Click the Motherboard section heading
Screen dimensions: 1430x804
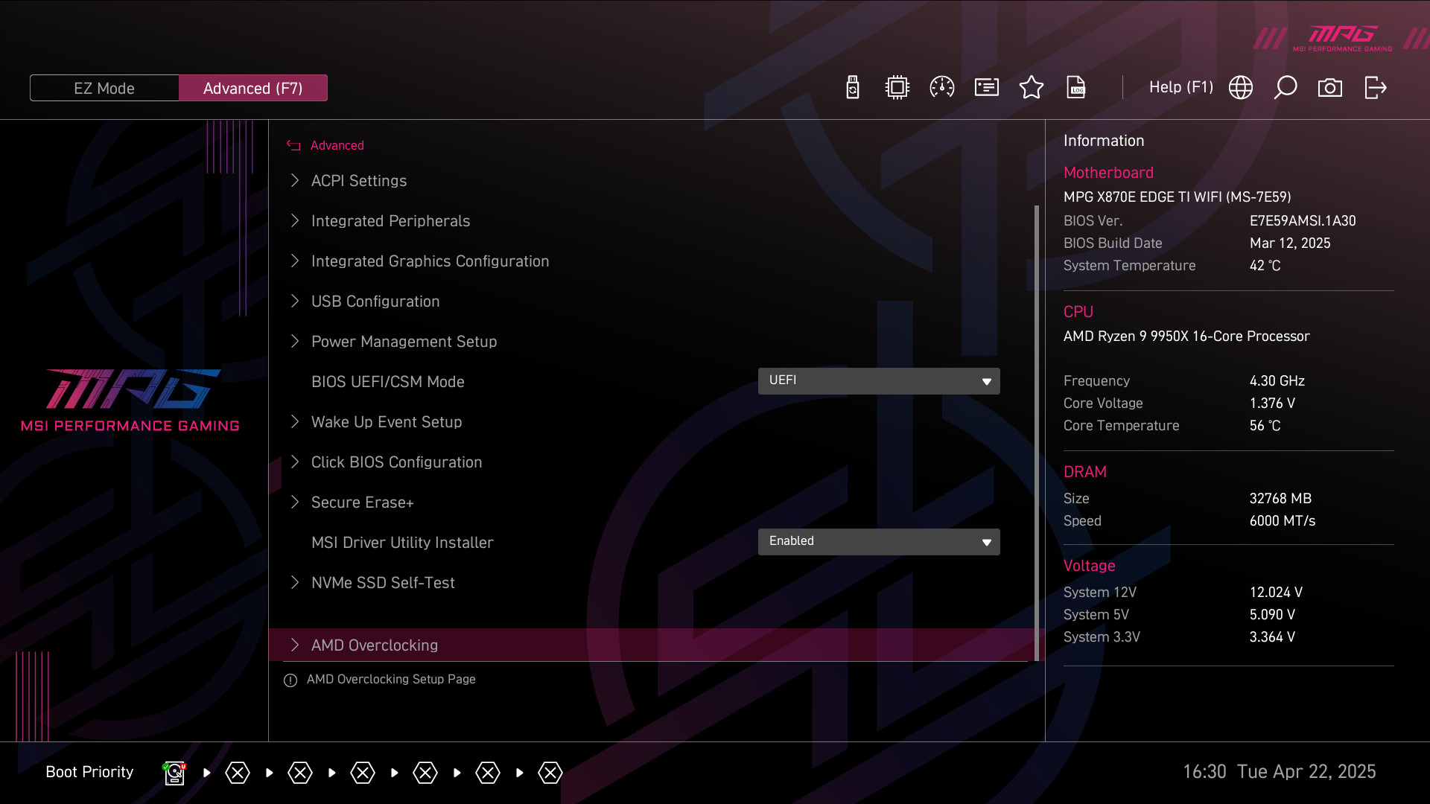[1108, 173]
